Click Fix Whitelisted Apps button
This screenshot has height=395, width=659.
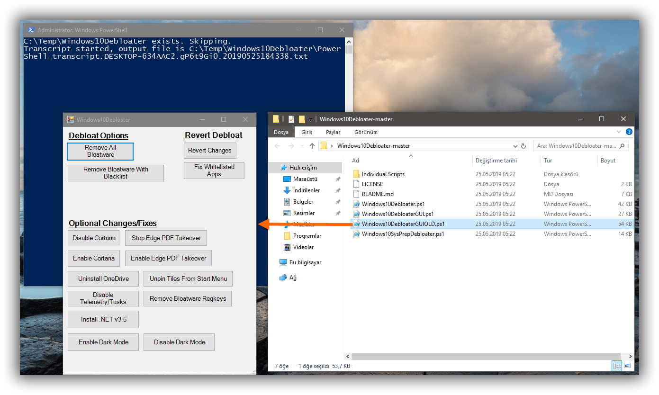tap(214, 171)
